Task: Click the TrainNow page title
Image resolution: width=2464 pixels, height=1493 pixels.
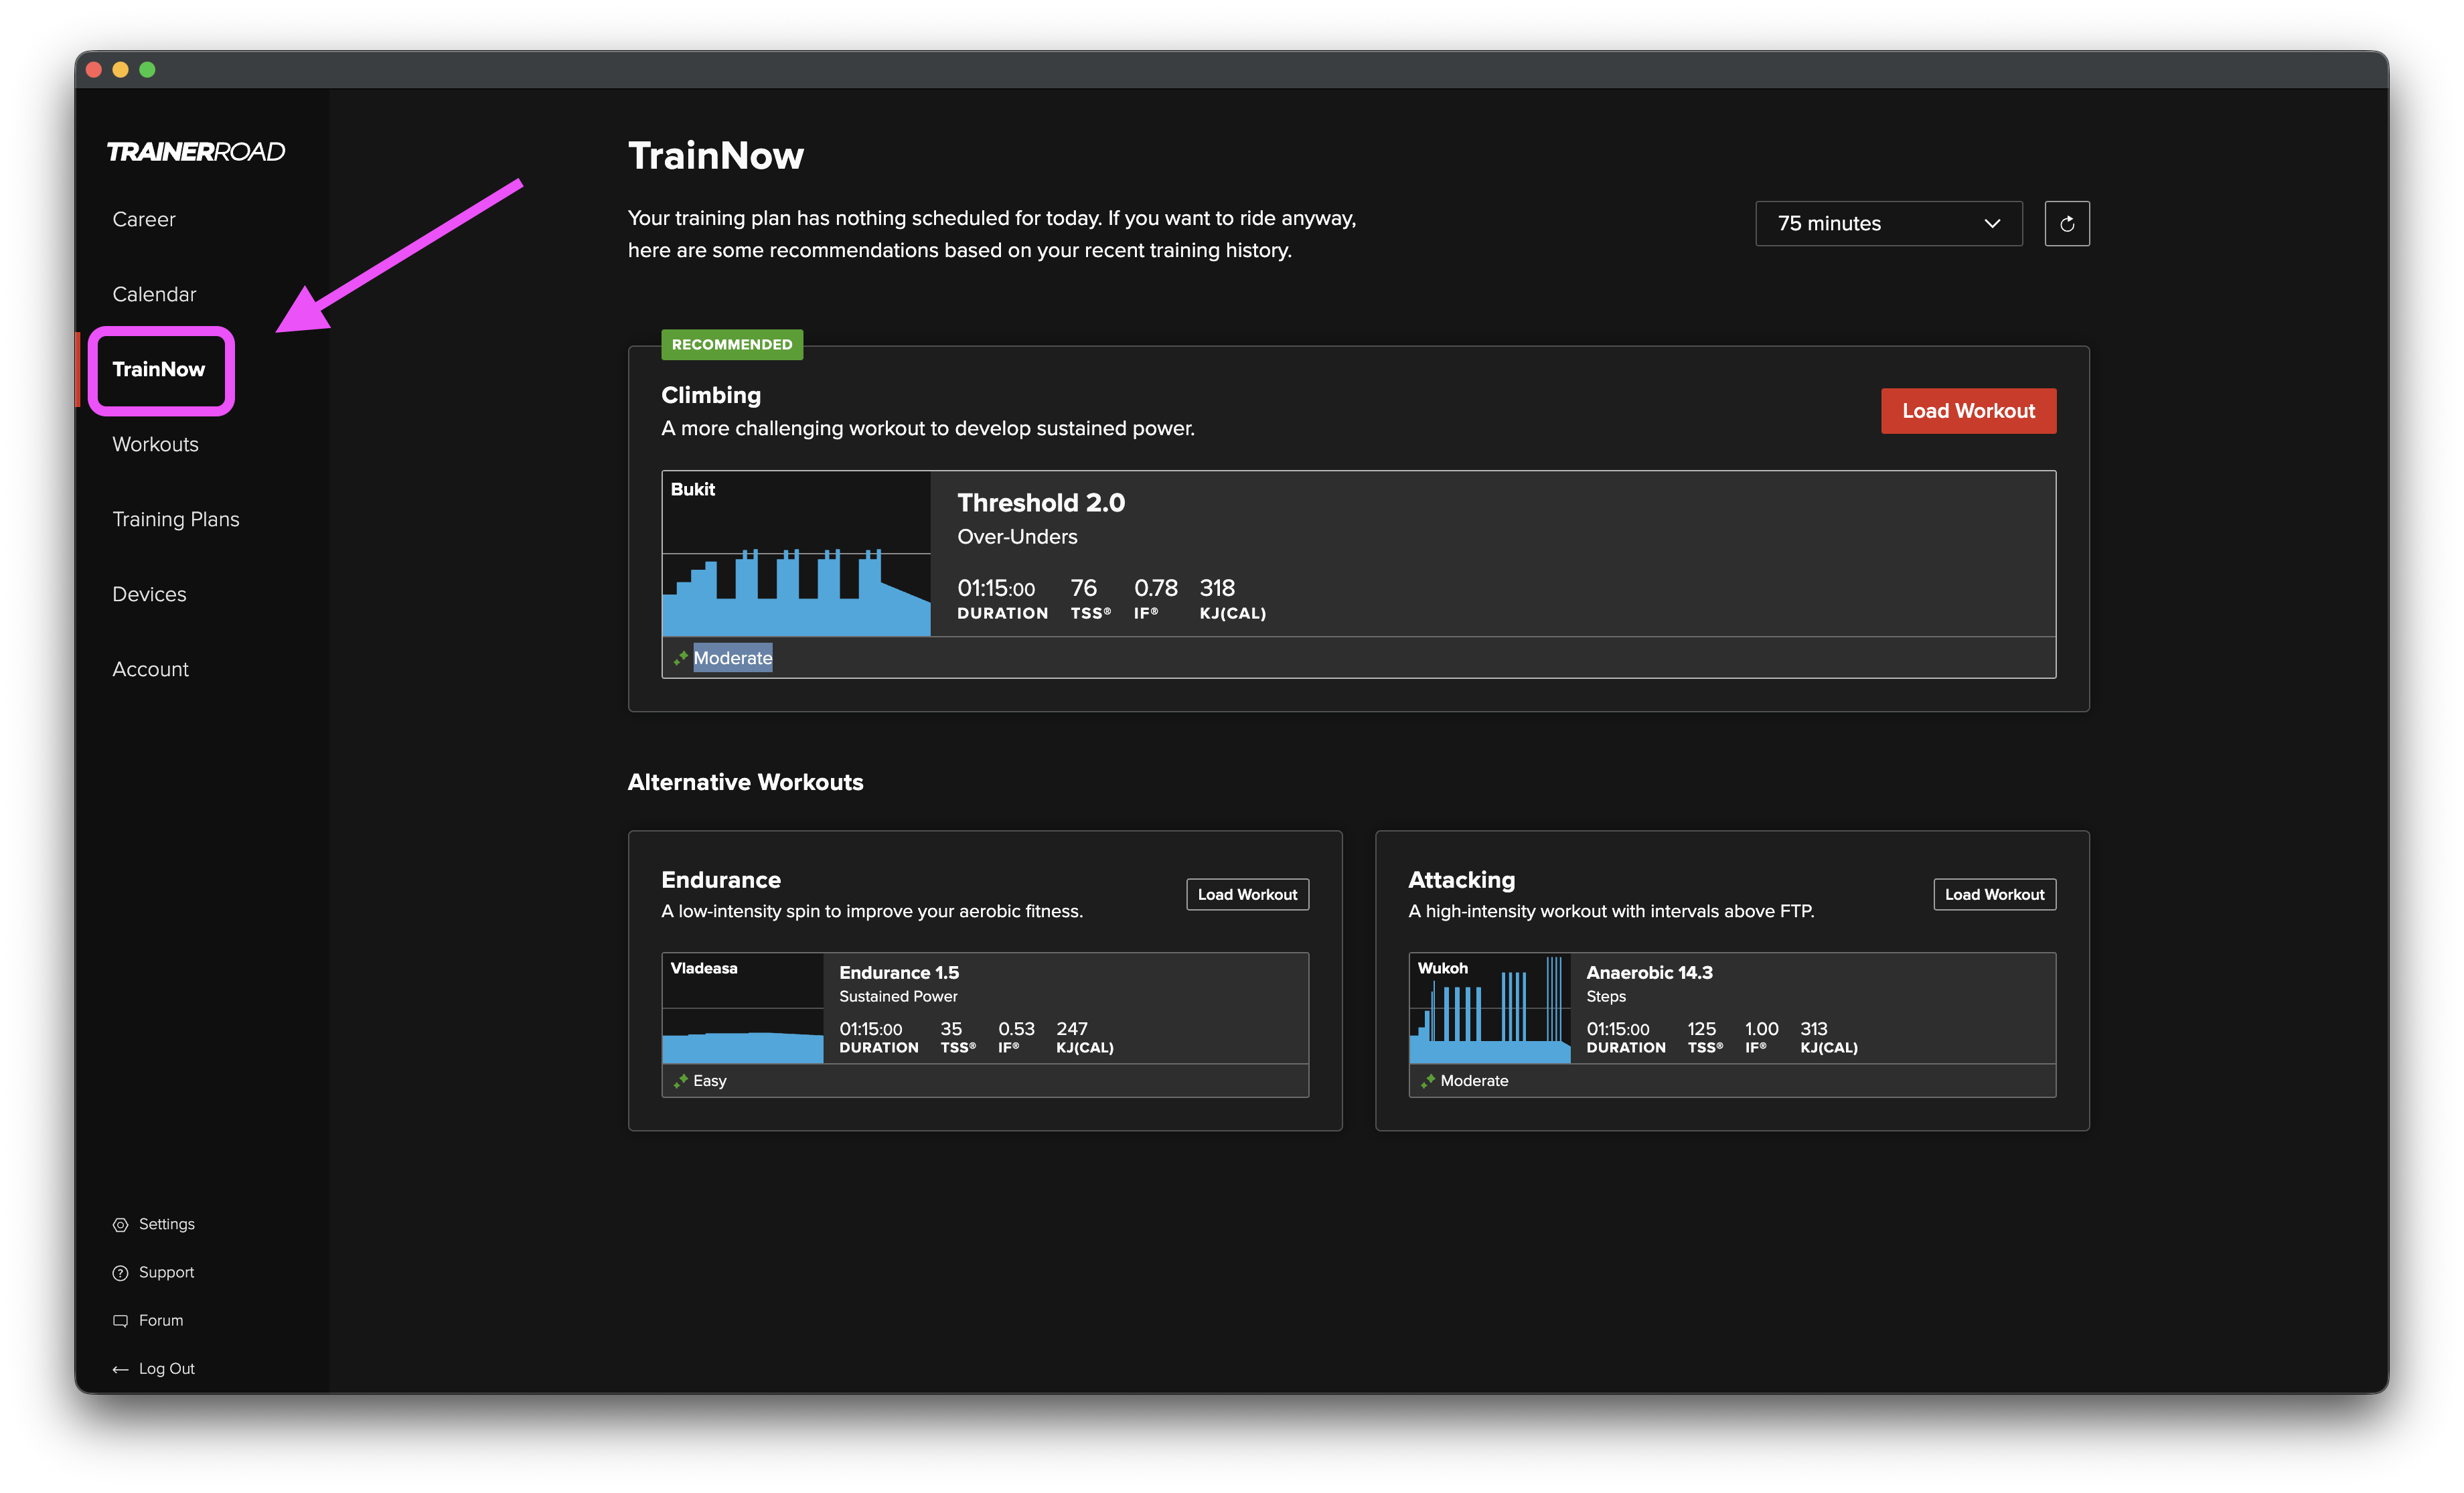Action: click(x=716, y=156)
